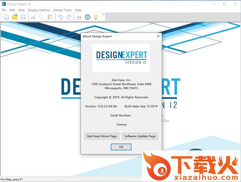
Task: Click the Save floppy disk icon
Action: (23, 17)
